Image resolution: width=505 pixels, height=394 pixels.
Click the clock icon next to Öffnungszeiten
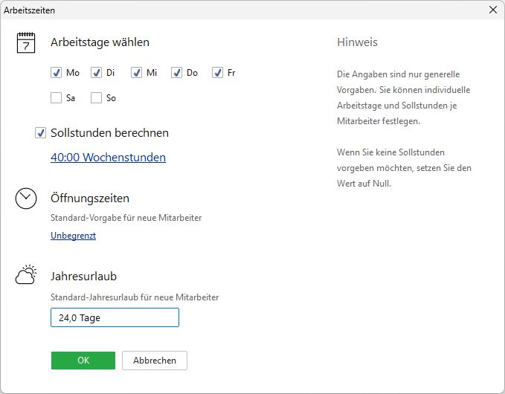tap(26, 198)
